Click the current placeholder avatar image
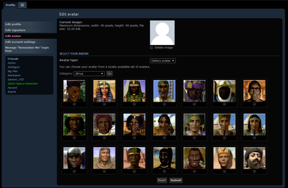288x188 pixels. [162, 33]
